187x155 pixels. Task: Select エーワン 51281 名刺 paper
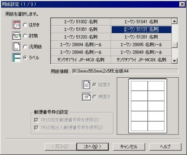tap(141, 37)
